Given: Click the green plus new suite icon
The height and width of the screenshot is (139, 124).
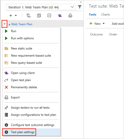Looking at the screenshot, I should (x=11, y=16).
